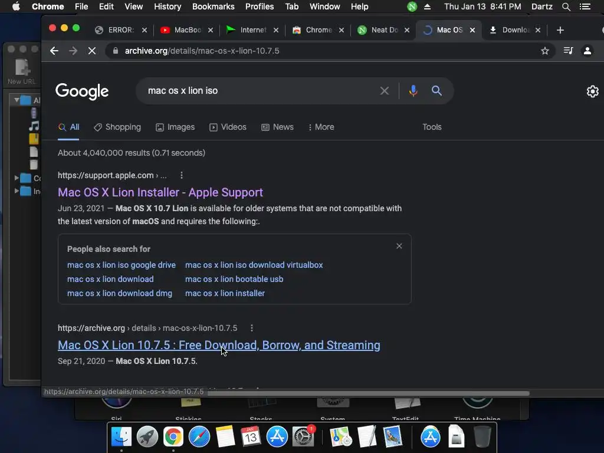Screen dimensions: 604x453
Task: Open the Profiles menu
Action: [x=260, y=6]
